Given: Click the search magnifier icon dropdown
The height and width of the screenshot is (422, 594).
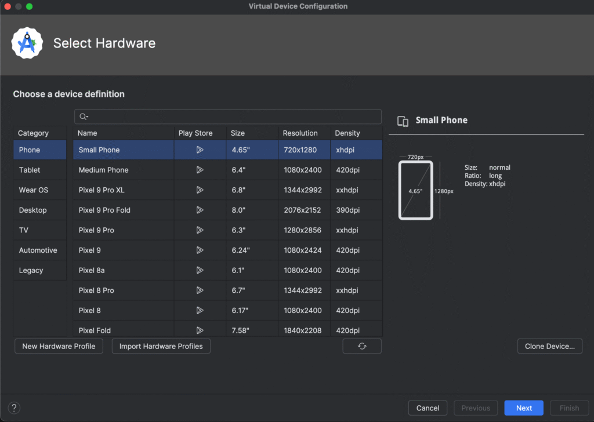Looking at the screenshot, I should click(x=84, y=117).
